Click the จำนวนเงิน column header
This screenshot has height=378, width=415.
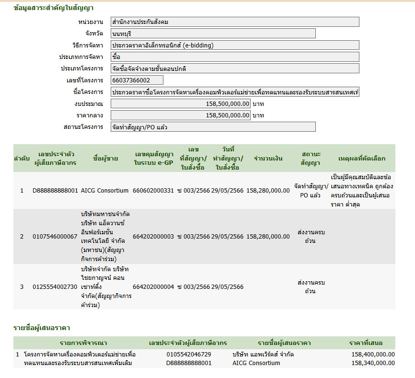[268, 158]
